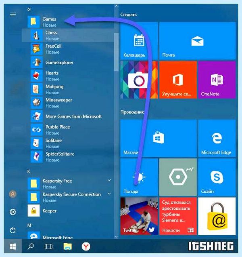
Task: Launch Yandex Browser from taskbar
Action: point(86,246)
